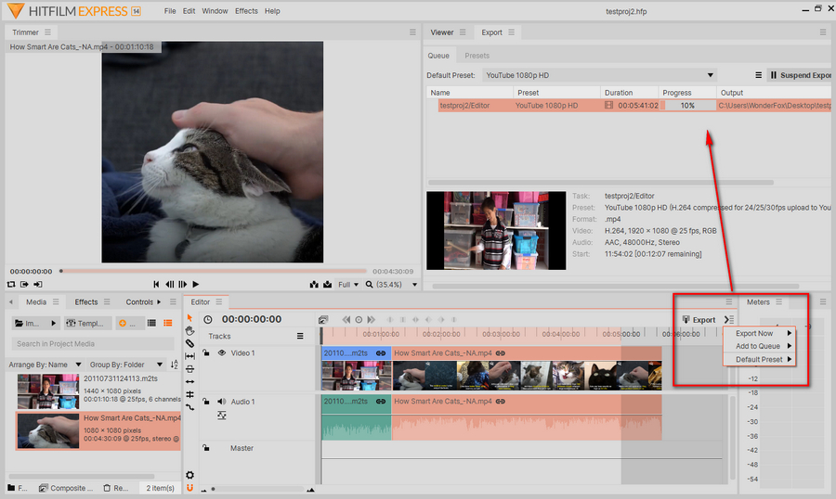836x499 pixels.
Task: Select the 20110731124113.m2ts media thumbnail
Action: coord(48,390)
